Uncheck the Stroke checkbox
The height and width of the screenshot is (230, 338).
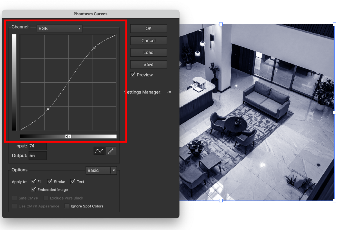point(50,182)
